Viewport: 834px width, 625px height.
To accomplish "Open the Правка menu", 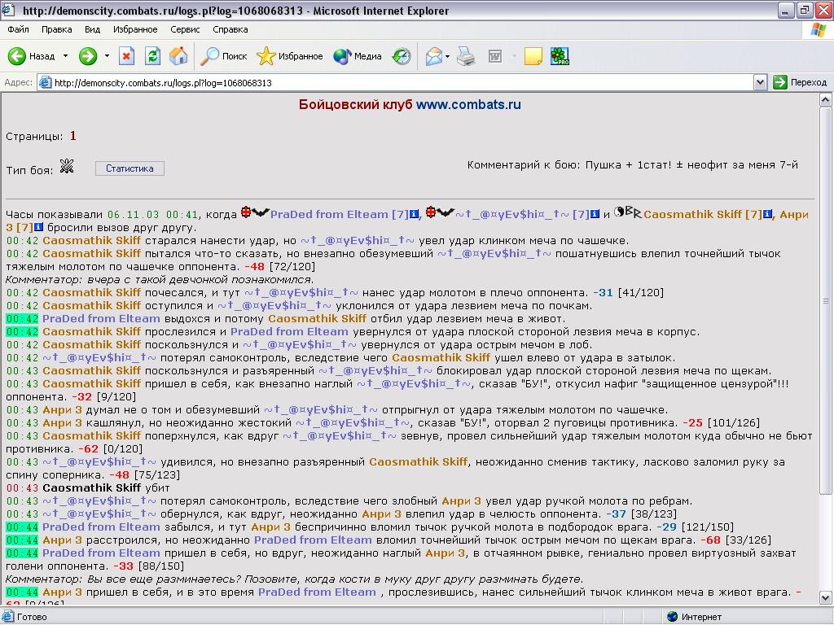I will pos(56,29).
